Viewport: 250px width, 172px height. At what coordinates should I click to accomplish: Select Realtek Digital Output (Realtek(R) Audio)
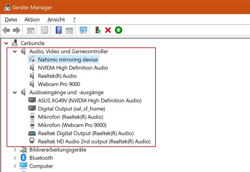86,133
